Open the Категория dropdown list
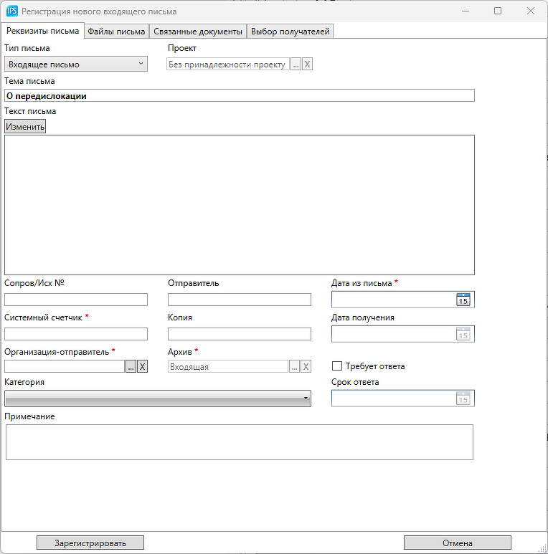 coord(158,398)
